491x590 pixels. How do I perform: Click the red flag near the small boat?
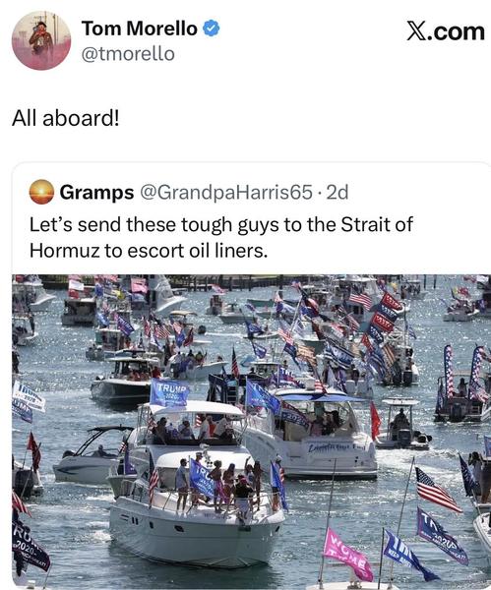coord(376,421)
